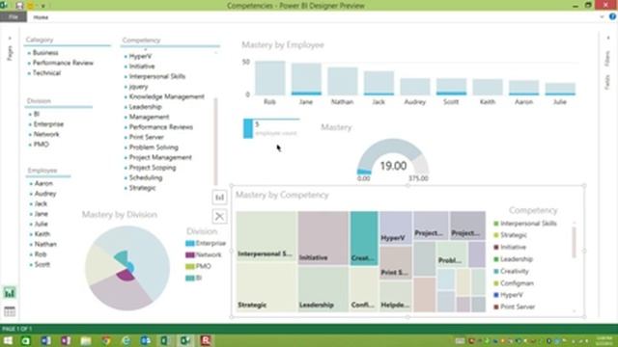618x347 pixels.
Task: Open Chrome from the taskbar
Action: 105,340
